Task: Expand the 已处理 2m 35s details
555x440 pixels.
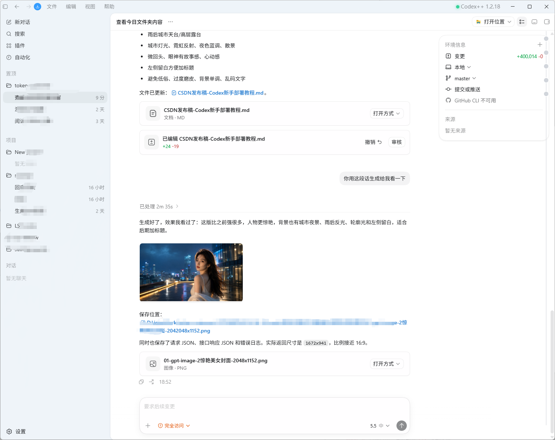Action: pos(159,207)
